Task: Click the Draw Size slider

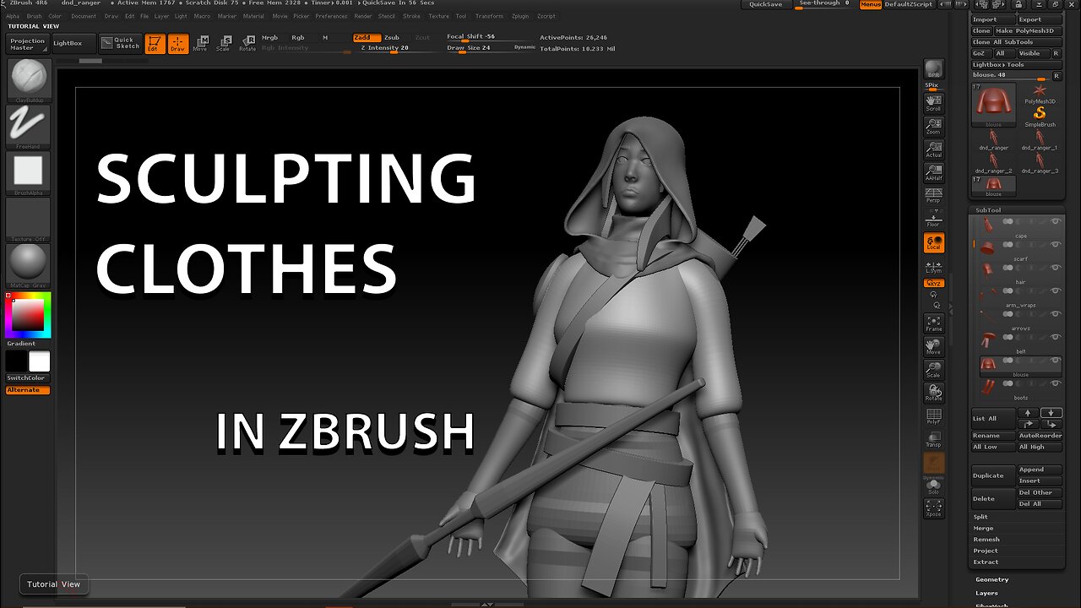Action: tap(491, 48)
